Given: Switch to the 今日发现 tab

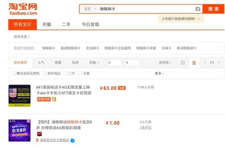Looking at the screenshot, I should pyautogui.click(x=90, y=24).
